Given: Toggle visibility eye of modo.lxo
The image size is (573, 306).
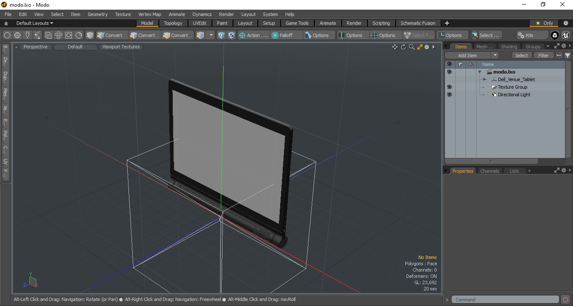Looking at the screenshot, I should pos(449,72).
